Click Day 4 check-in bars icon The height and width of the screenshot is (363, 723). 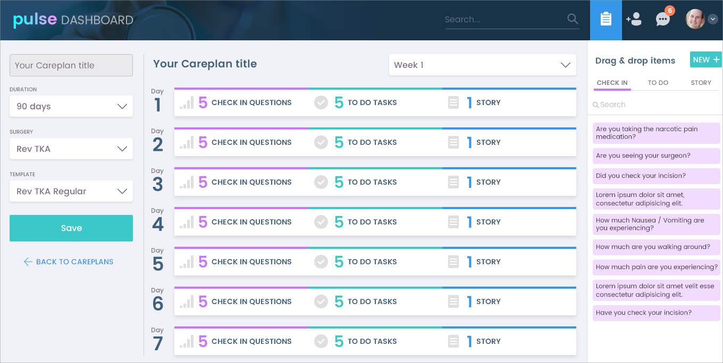(187, 222)
